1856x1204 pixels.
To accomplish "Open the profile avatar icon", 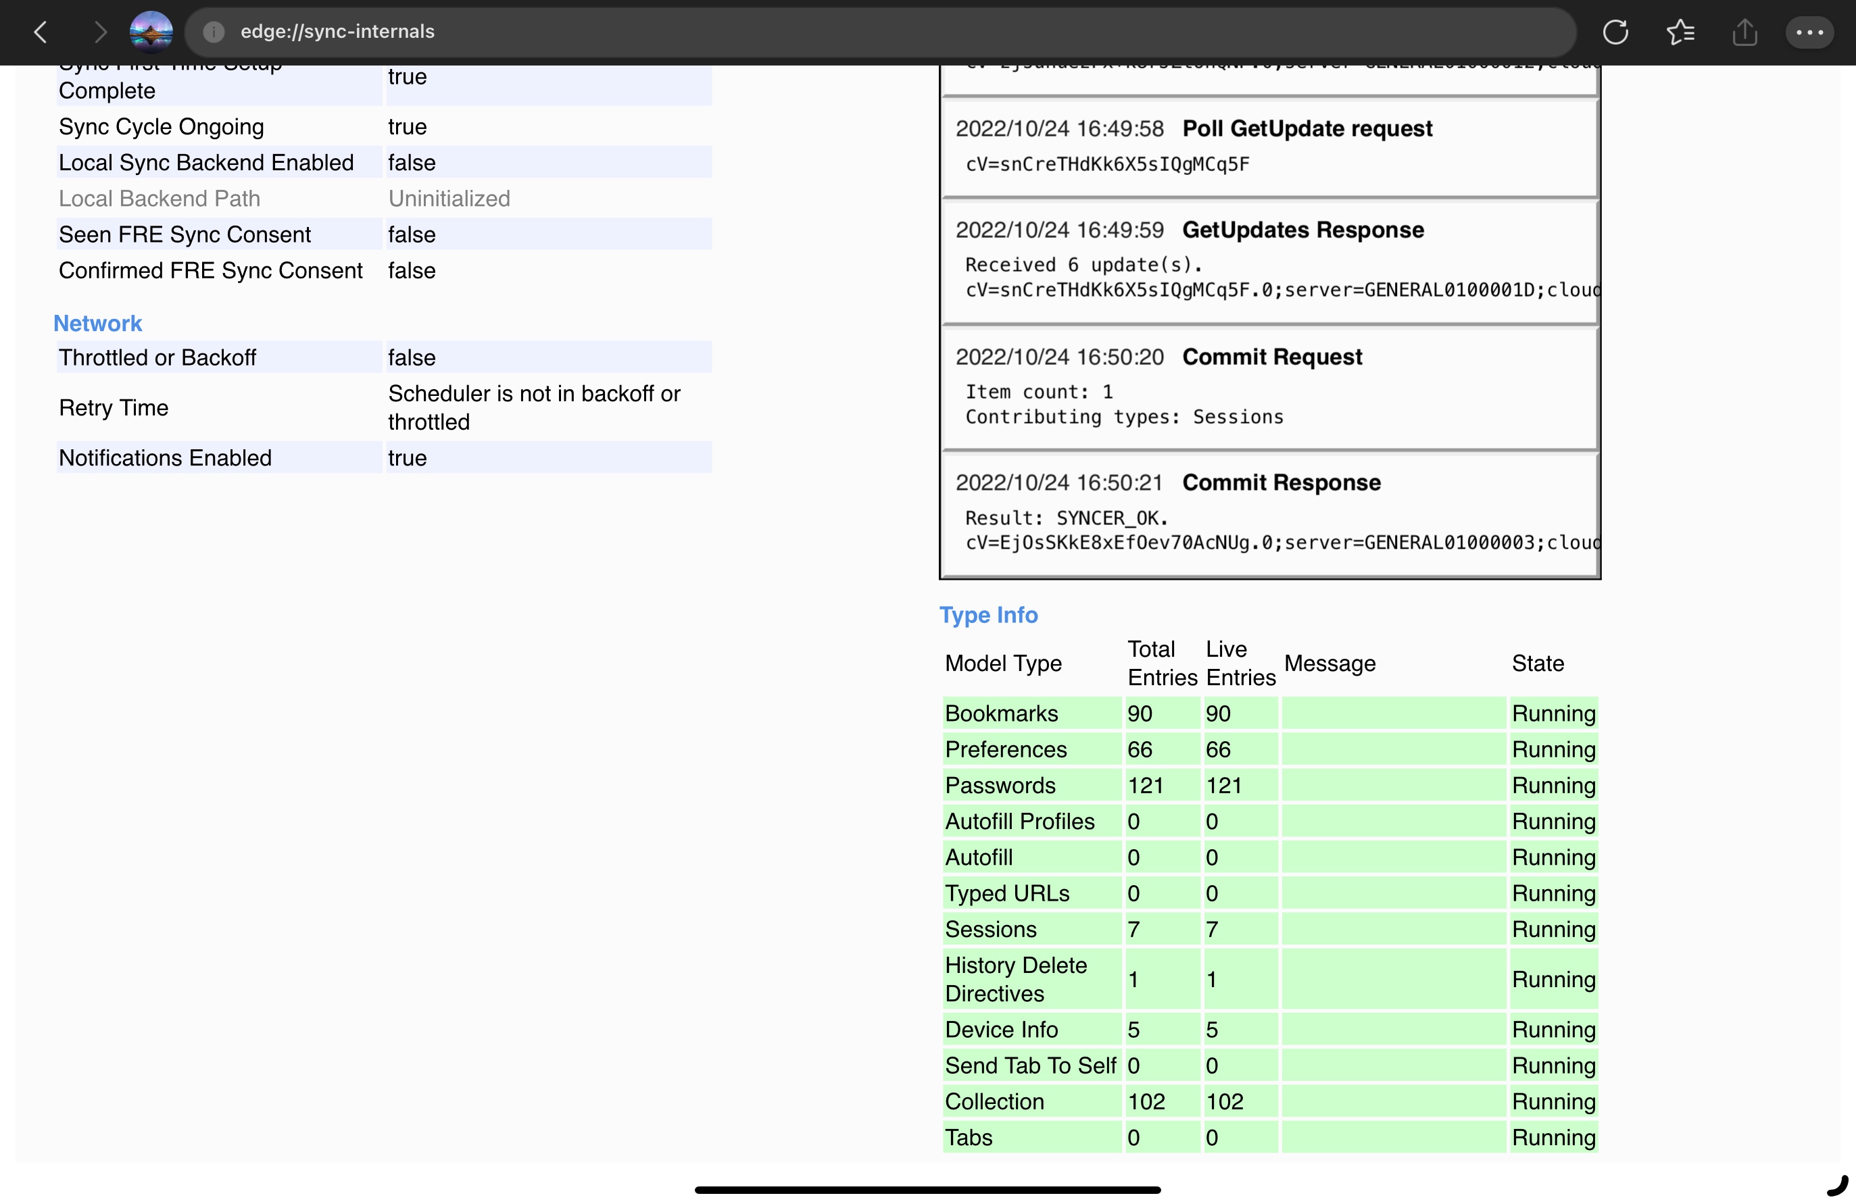I will click(x=151, y=32).
